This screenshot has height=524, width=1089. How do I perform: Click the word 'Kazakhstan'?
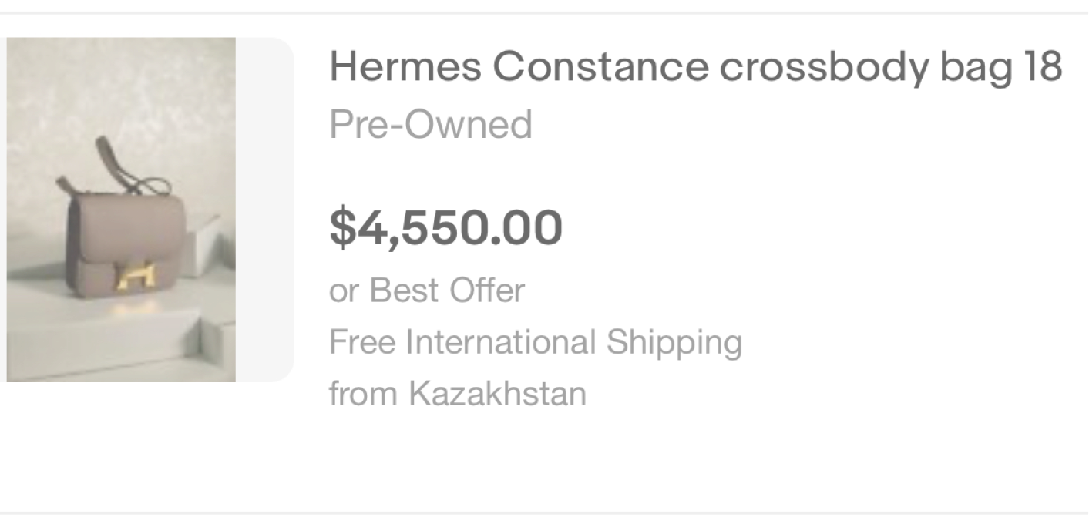497,394
